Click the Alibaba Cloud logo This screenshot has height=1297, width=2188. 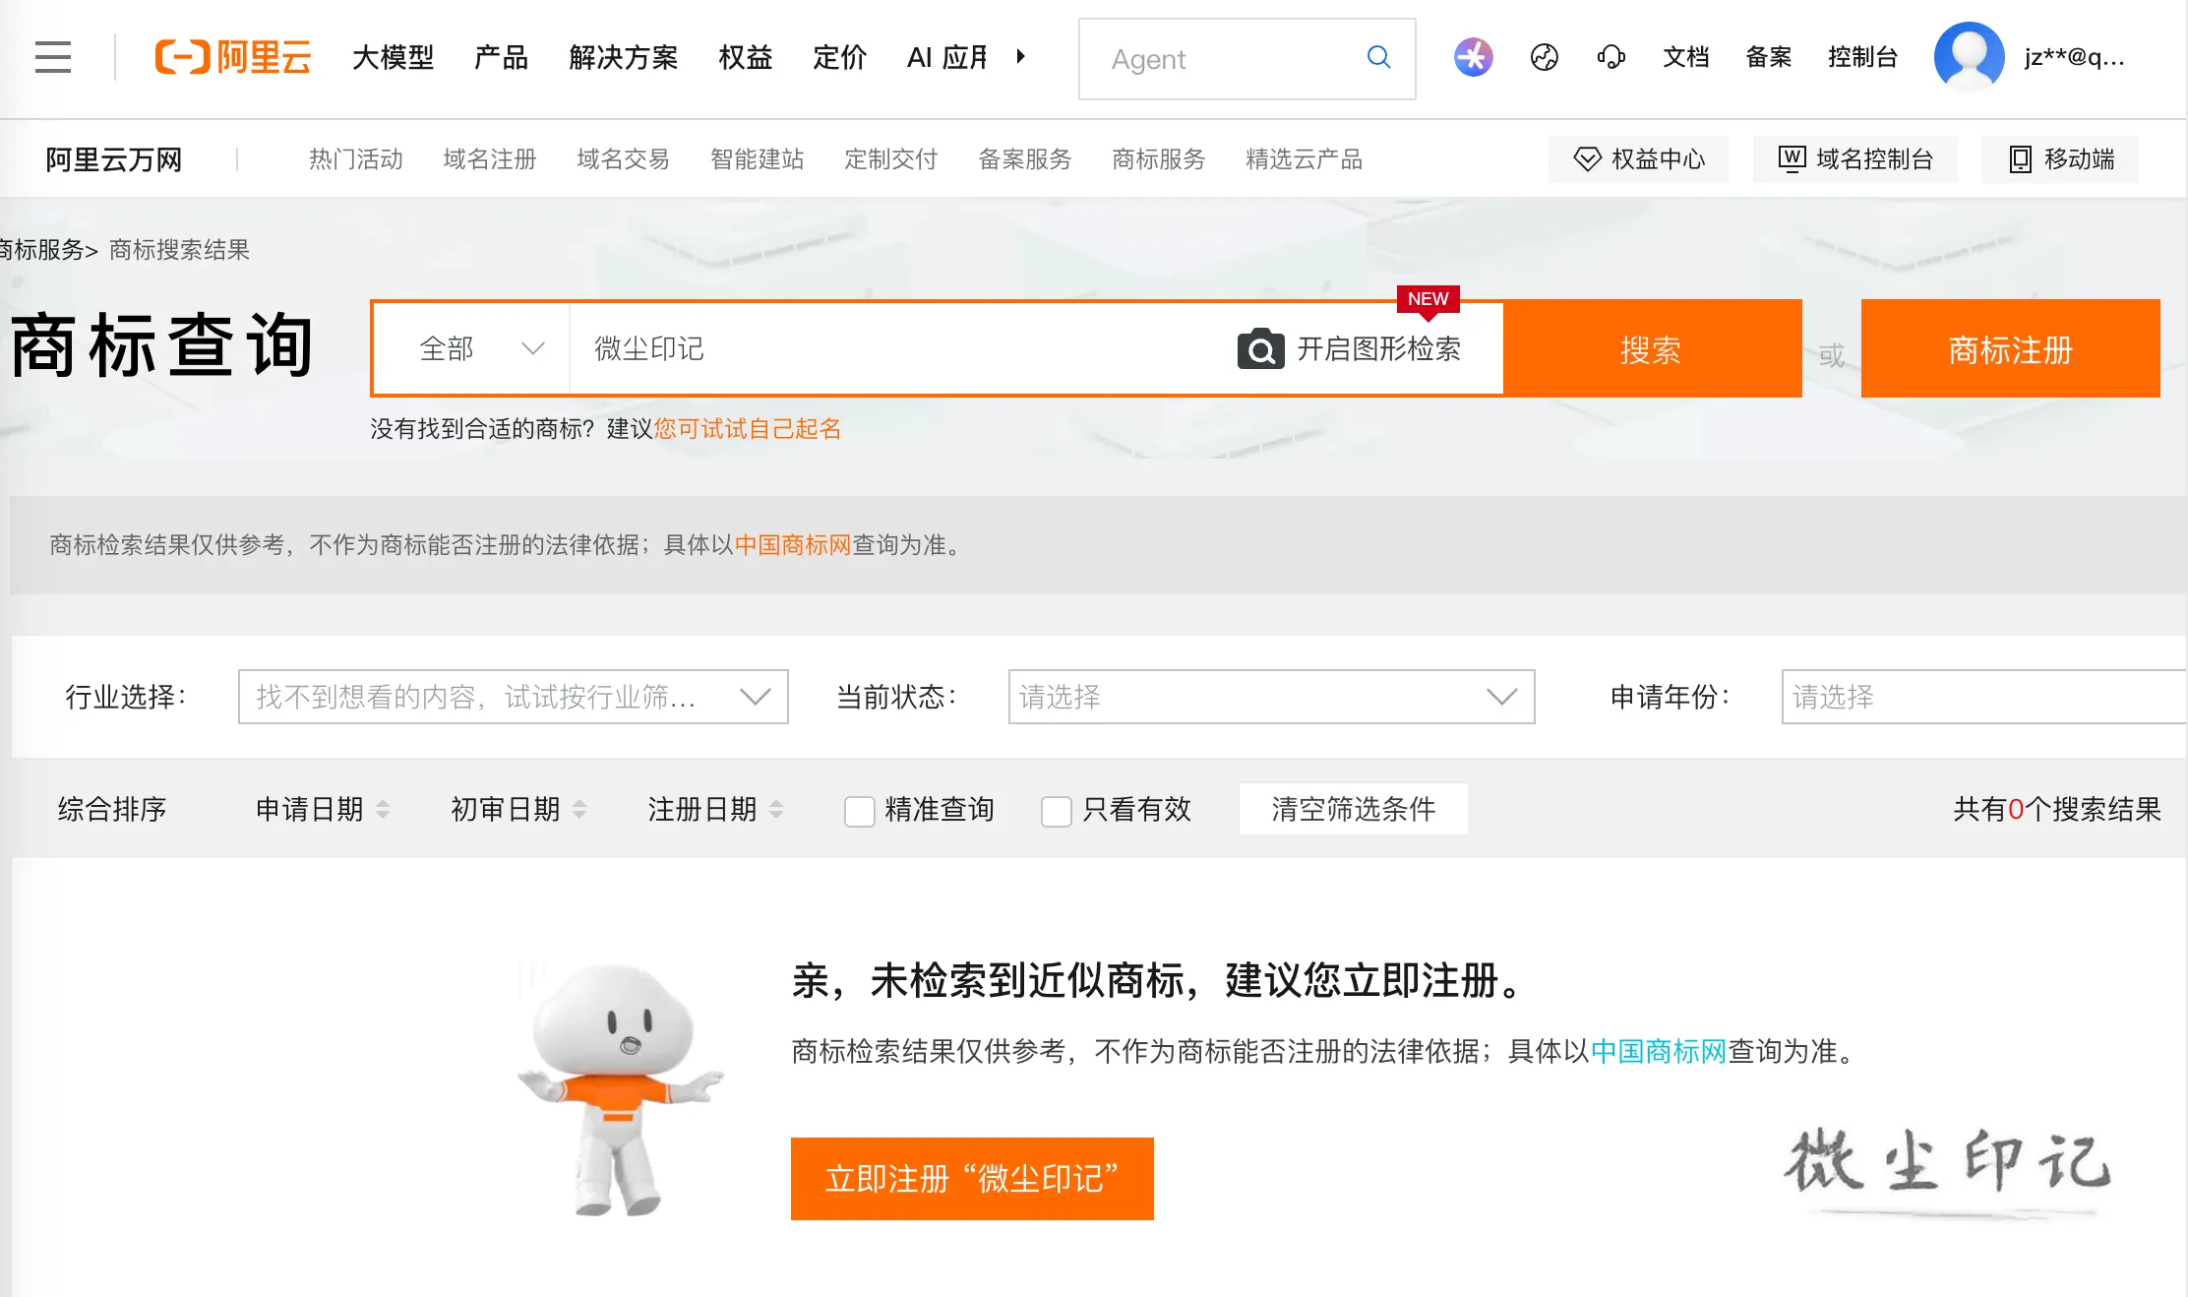point(233,57)
